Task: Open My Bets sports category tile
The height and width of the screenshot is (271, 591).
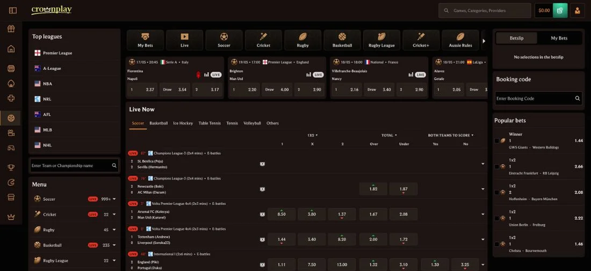Action: (146, 40)
